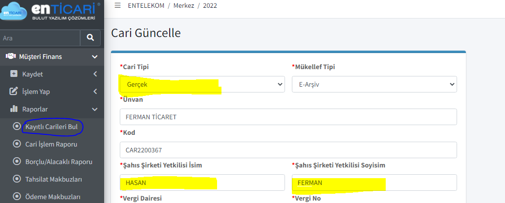Open Borçlu/Alacaklı Raporu menu item

[x=59, y=162]
